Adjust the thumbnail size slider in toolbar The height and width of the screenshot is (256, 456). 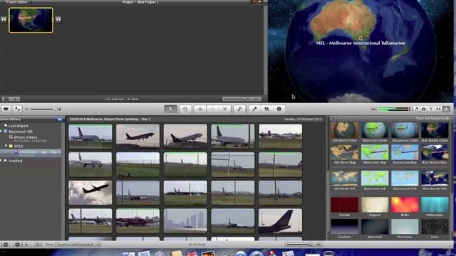coord(42,109)
